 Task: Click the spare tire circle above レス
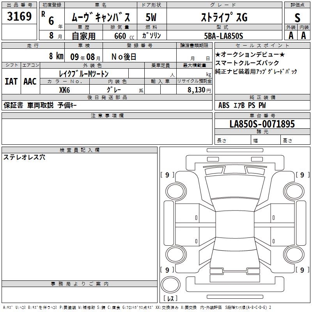point(170,285)
